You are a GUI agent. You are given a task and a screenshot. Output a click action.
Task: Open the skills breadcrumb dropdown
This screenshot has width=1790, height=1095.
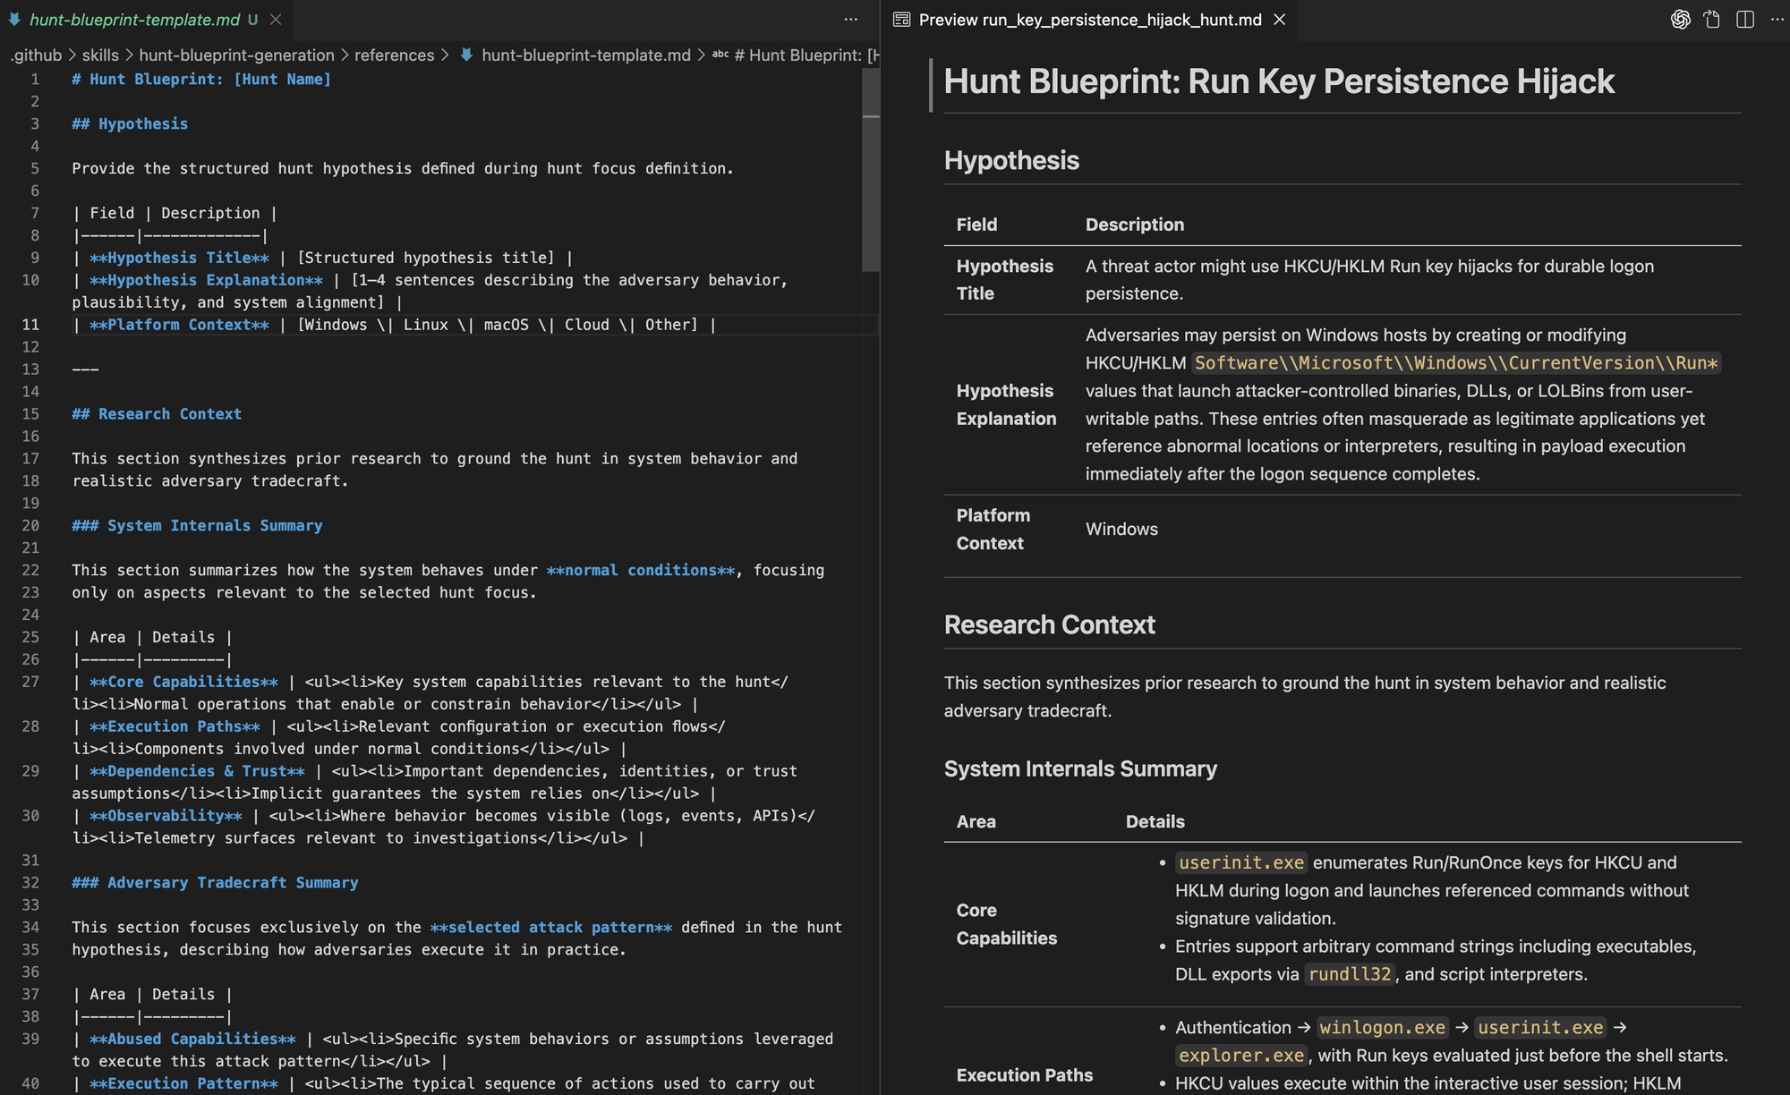[100, 55]
